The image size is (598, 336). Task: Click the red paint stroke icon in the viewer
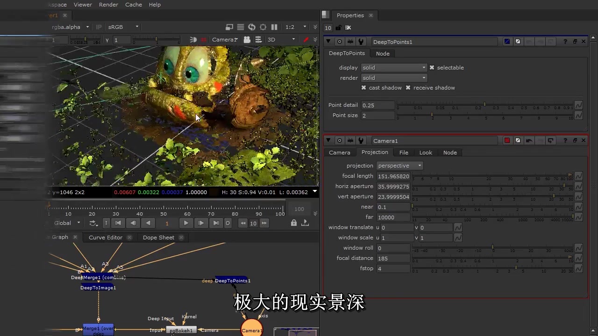click(x=306, y=40)
